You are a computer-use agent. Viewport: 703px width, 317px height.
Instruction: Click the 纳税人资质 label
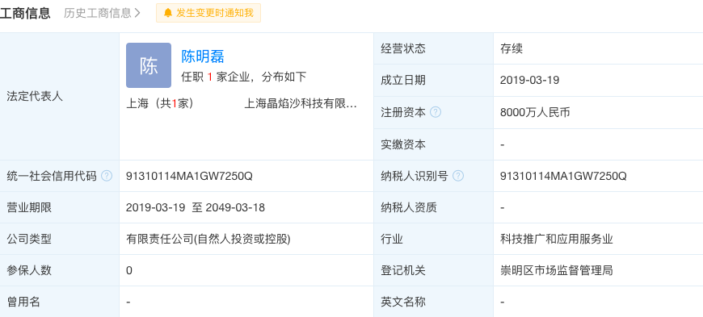click(408, 208)
